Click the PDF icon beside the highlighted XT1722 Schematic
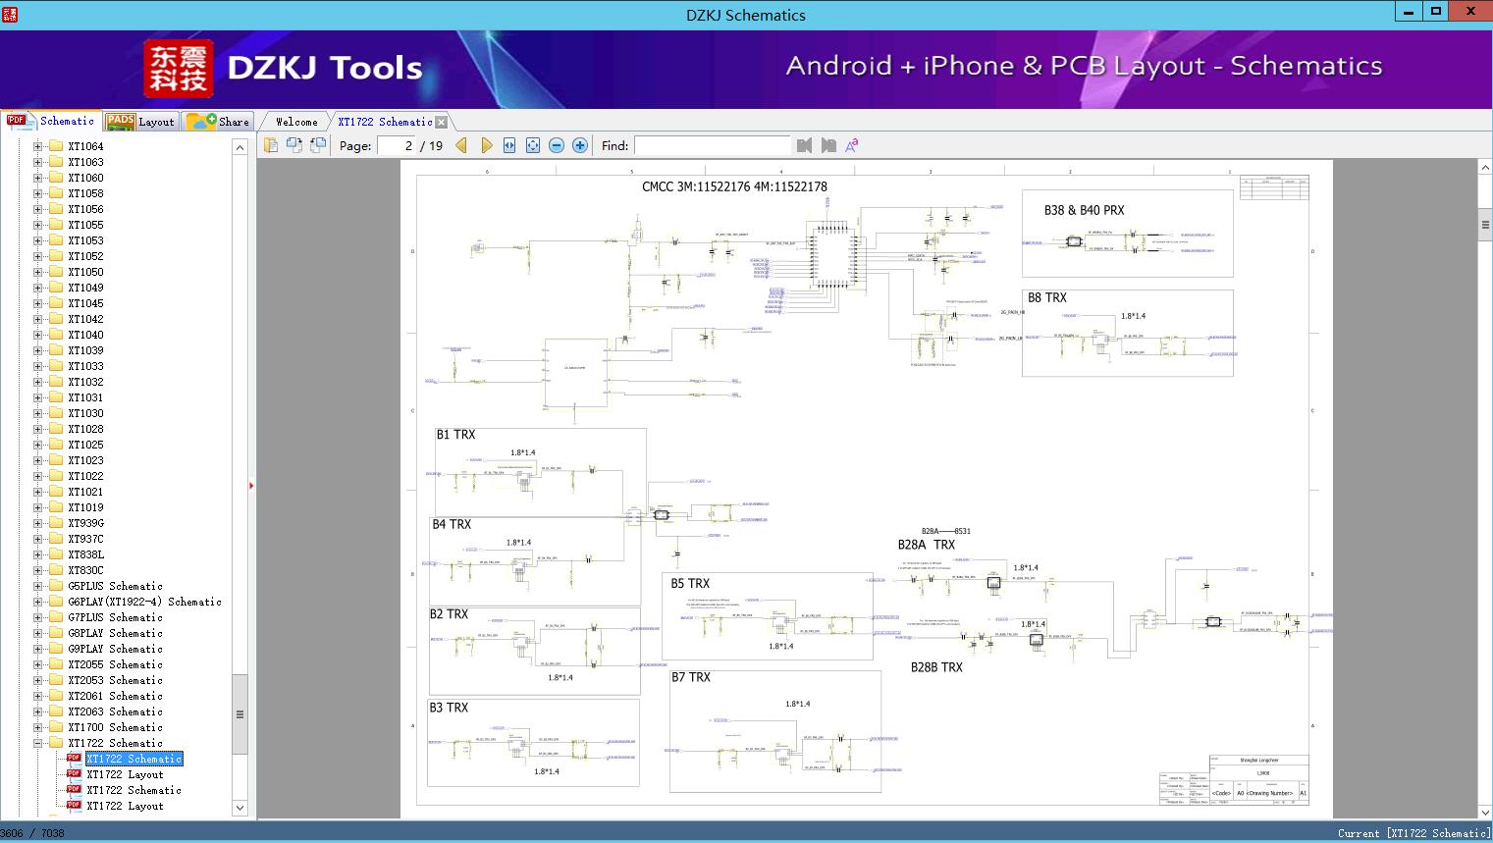 click(74, 759)
